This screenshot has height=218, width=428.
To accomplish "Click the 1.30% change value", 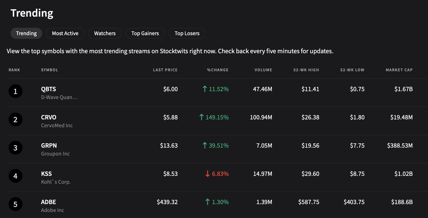I will tap(220, 202).
